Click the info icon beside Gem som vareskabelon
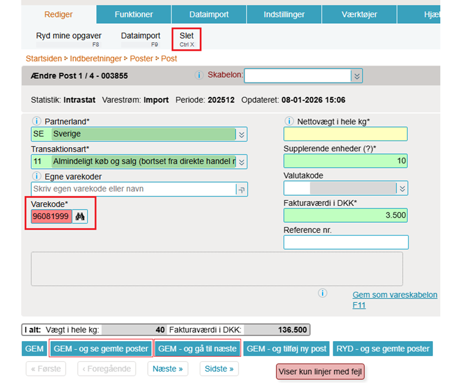 coord(323,293)
